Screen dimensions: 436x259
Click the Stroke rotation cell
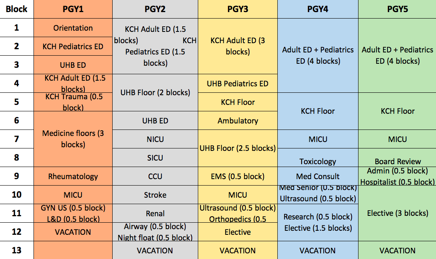coord(155,195)
